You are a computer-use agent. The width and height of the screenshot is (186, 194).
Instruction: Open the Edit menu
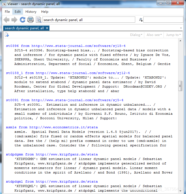(x=18, y=12)
